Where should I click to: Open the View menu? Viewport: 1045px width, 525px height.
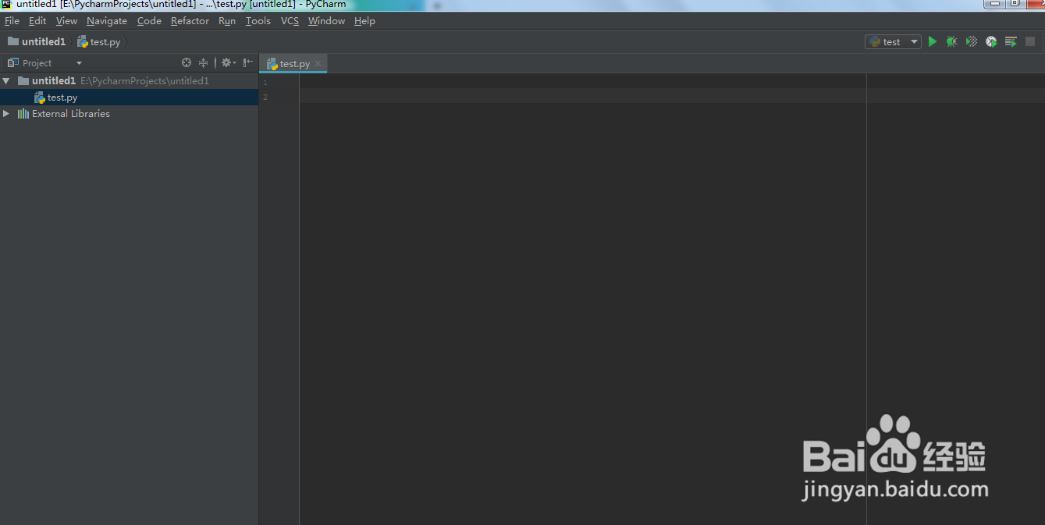point(66,21)
